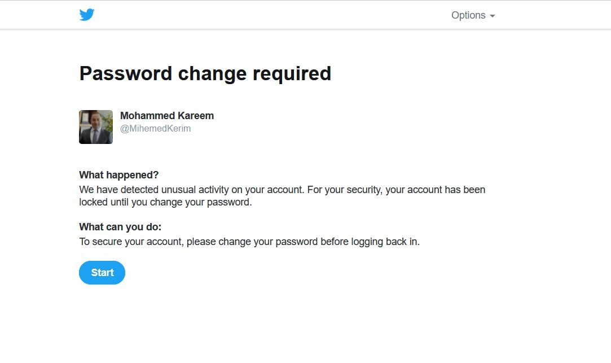The height and width of the screenshot is (363, 611).
Task: Click the 'For your security' sentence
Action: pyautogui.click(x=345, y=190)
